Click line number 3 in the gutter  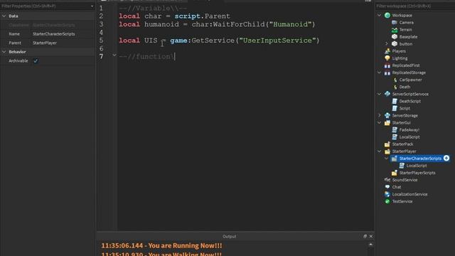point(101,24)
